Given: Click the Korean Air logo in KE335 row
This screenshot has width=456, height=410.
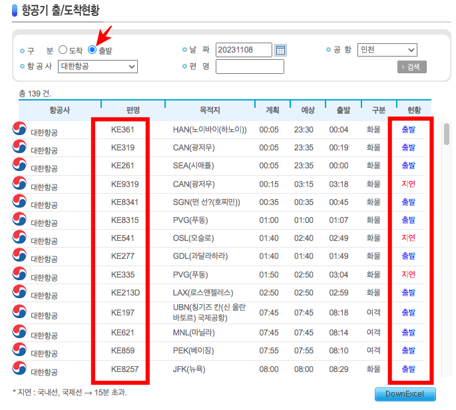Looking at the screenshot, I should pyautogui.click(x=19, y=274).
